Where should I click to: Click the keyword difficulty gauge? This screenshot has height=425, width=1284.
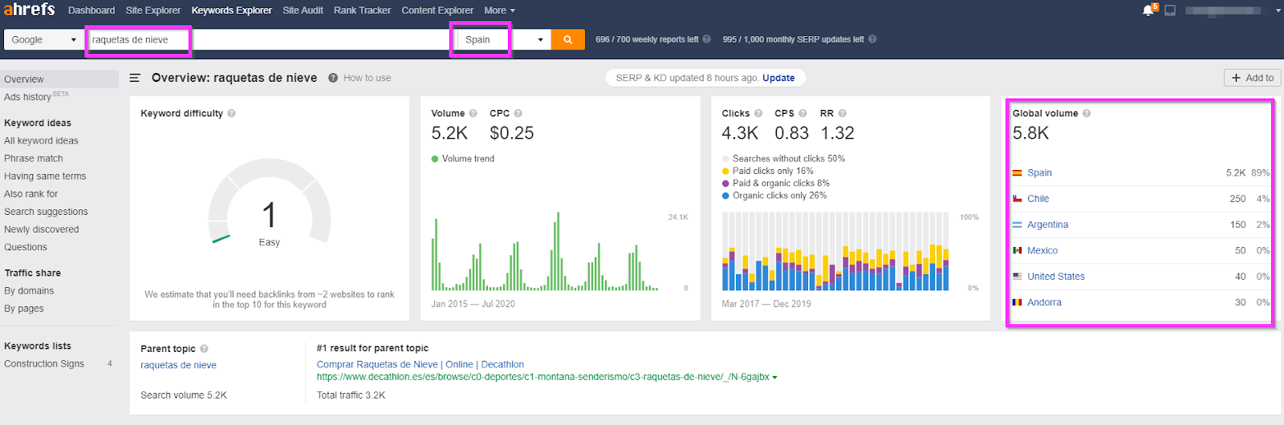(x=270, y=203)
